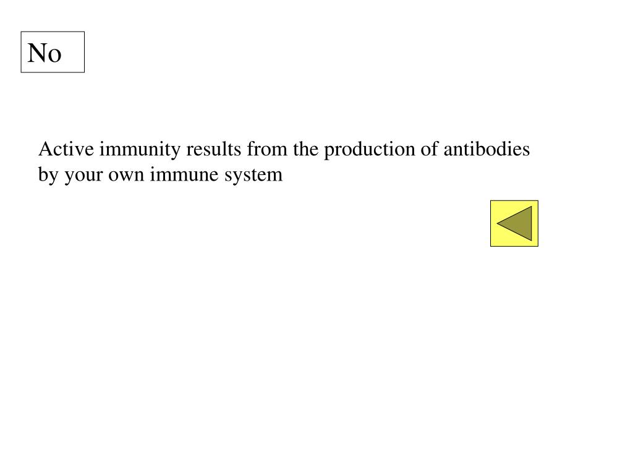Viewport: 633px width, 475px height.
Task: Click the word 'results' in the sentence
Action: click(213, 149)
